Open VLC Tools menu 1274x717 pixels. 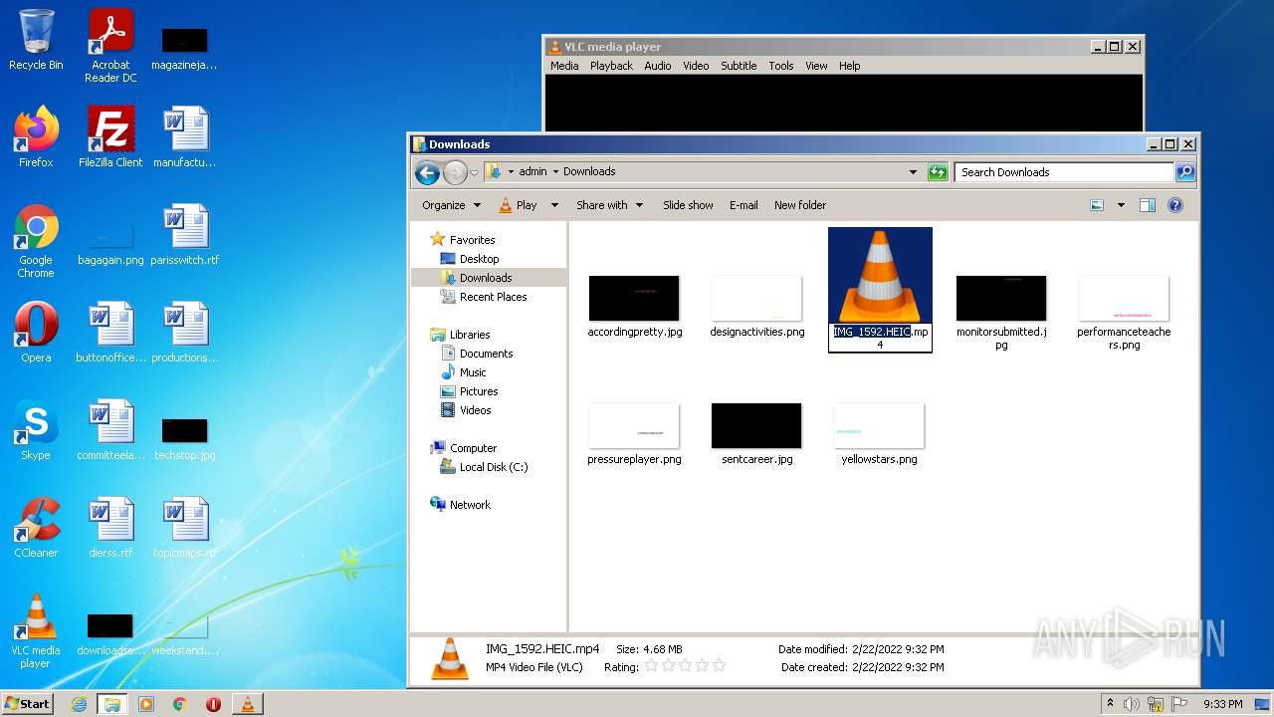[x=781, y=66]
